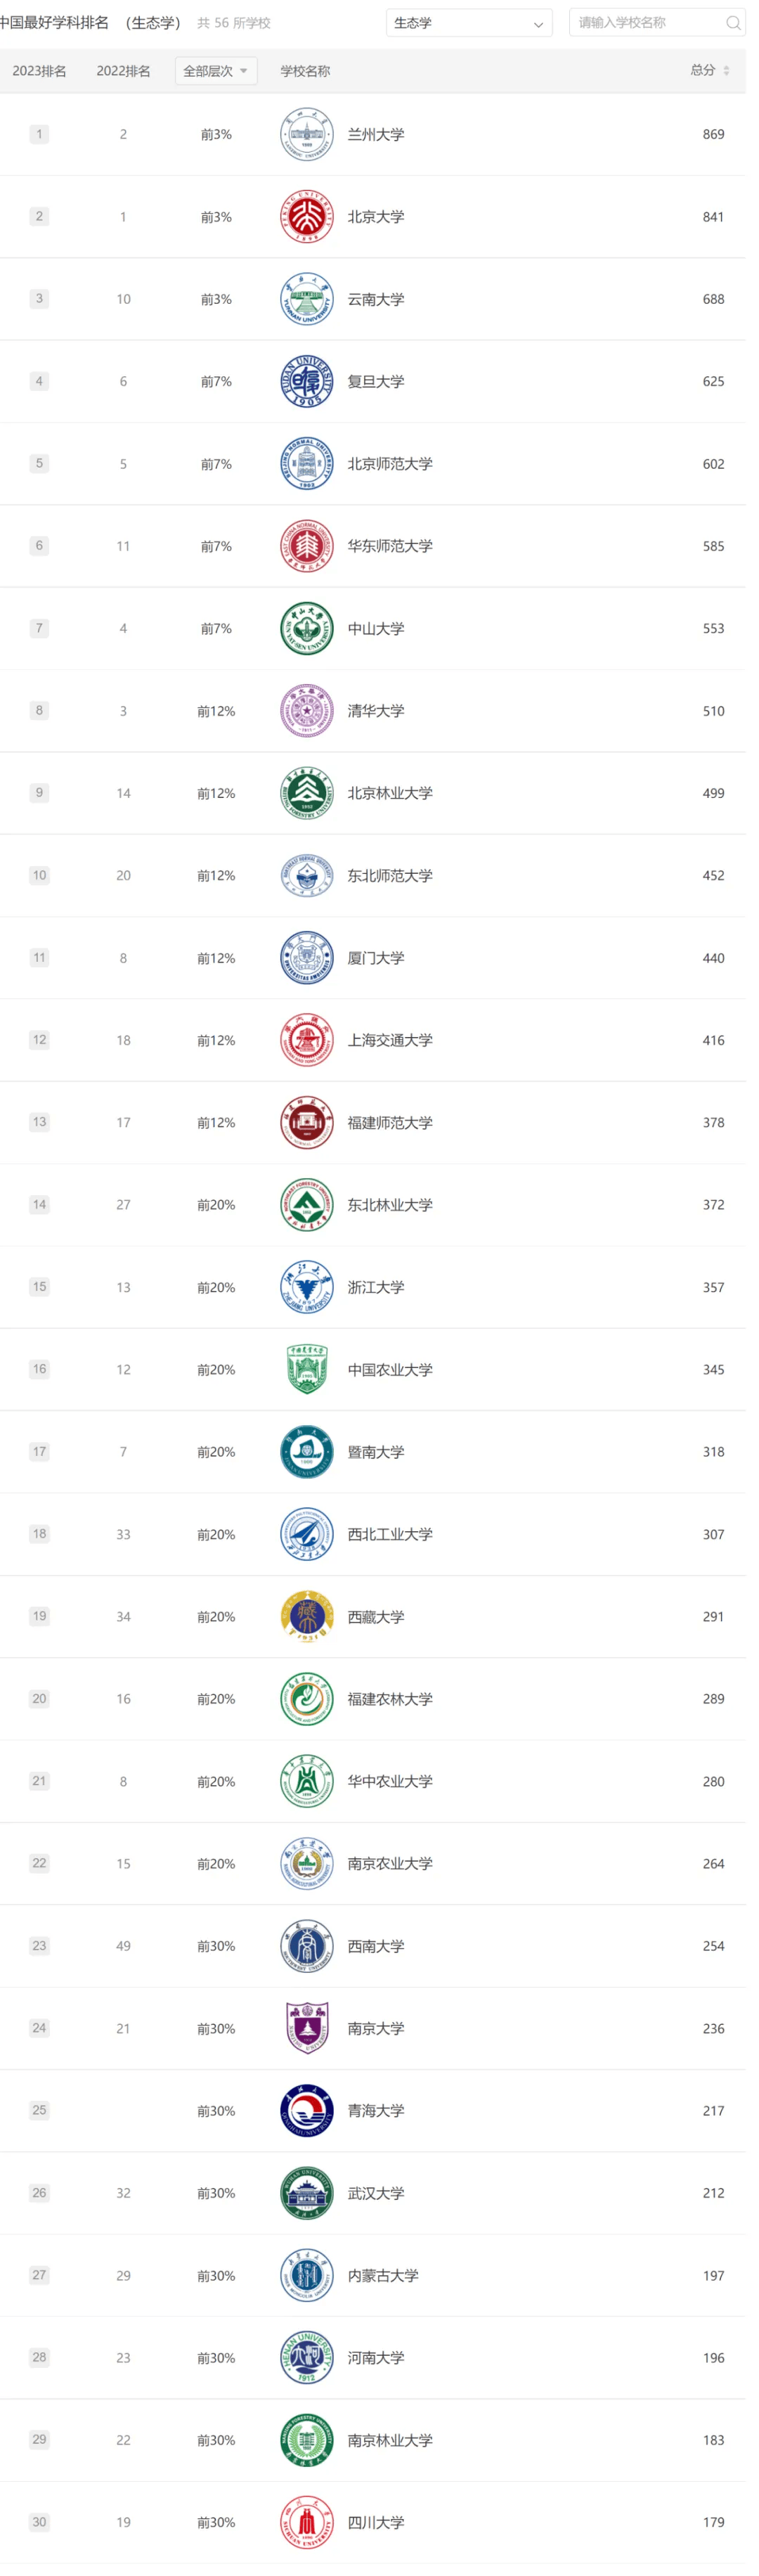Click the 学校名称 column header
This screenshot has height=2576, width=759.
(x=305, y=71)
